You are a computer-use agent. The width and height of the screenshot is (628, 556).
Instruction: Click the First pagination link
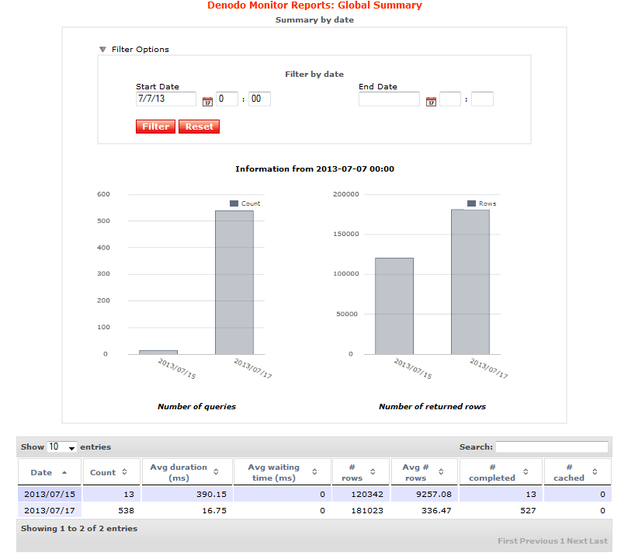click(x=508, y=540)
